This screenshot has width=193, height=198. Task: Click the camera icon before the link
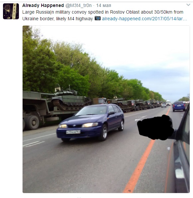click(x=98, y=18)
